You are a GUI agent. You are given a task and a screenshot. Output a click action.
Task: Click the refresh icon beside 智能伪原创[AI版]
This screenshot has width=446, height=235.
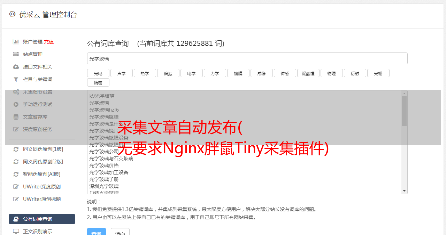[x=16, y=174]
